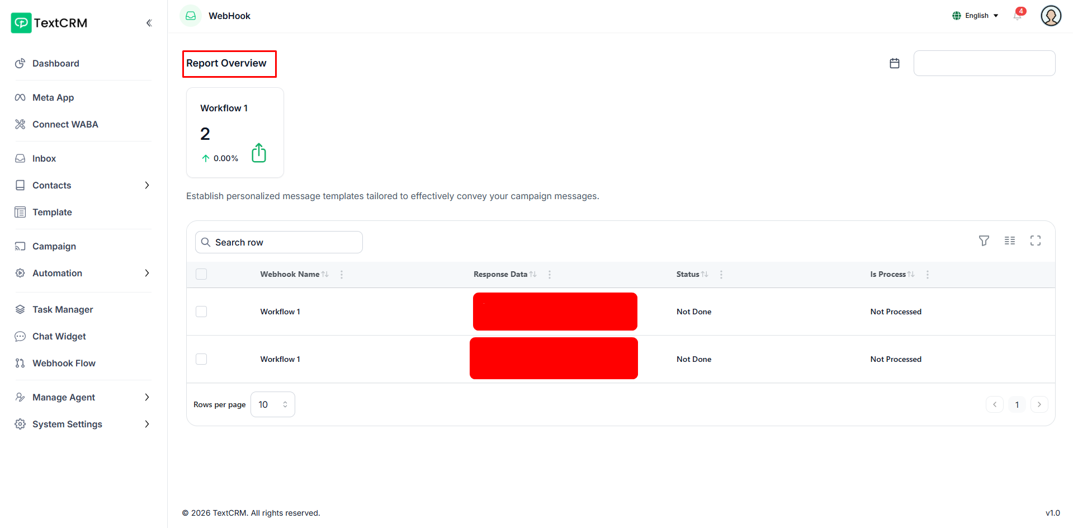Check the first Workflow 1 row checkbox
The height and width of the screenshot is (528, 1073).
point(201,312)
